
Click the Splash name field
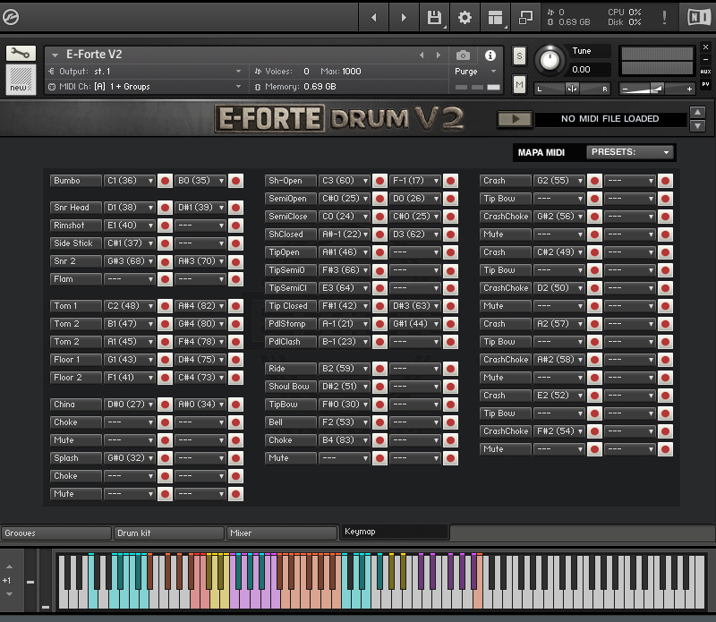75,458
